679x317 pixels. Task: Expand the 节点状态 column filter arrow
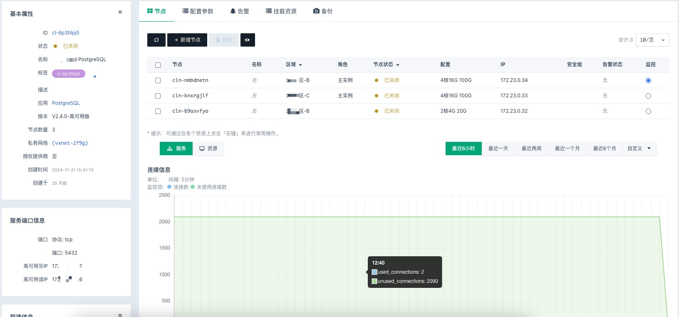point(398,65)
